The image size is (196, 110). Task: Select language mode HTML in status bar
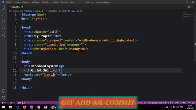(183, 103)
